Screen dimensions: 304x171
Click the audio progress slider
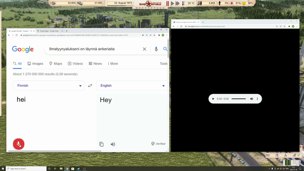pyautogui.click(x=238, y=99)
